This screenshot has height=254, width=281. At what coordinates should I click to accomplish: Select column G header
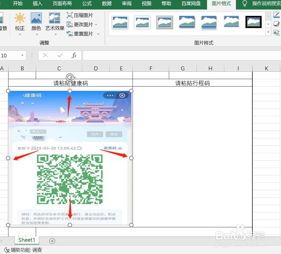pos(183,68)
